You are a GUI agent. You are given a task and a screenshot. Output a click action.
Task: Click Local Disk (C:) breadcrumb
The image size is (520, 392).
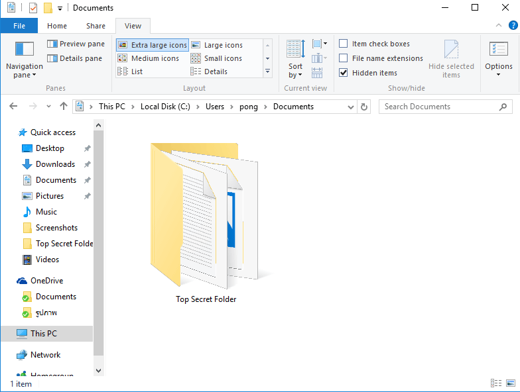(165, 107)
